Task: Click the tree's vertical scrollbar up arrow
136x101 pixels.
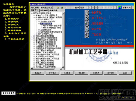Action: pos(63,13)
